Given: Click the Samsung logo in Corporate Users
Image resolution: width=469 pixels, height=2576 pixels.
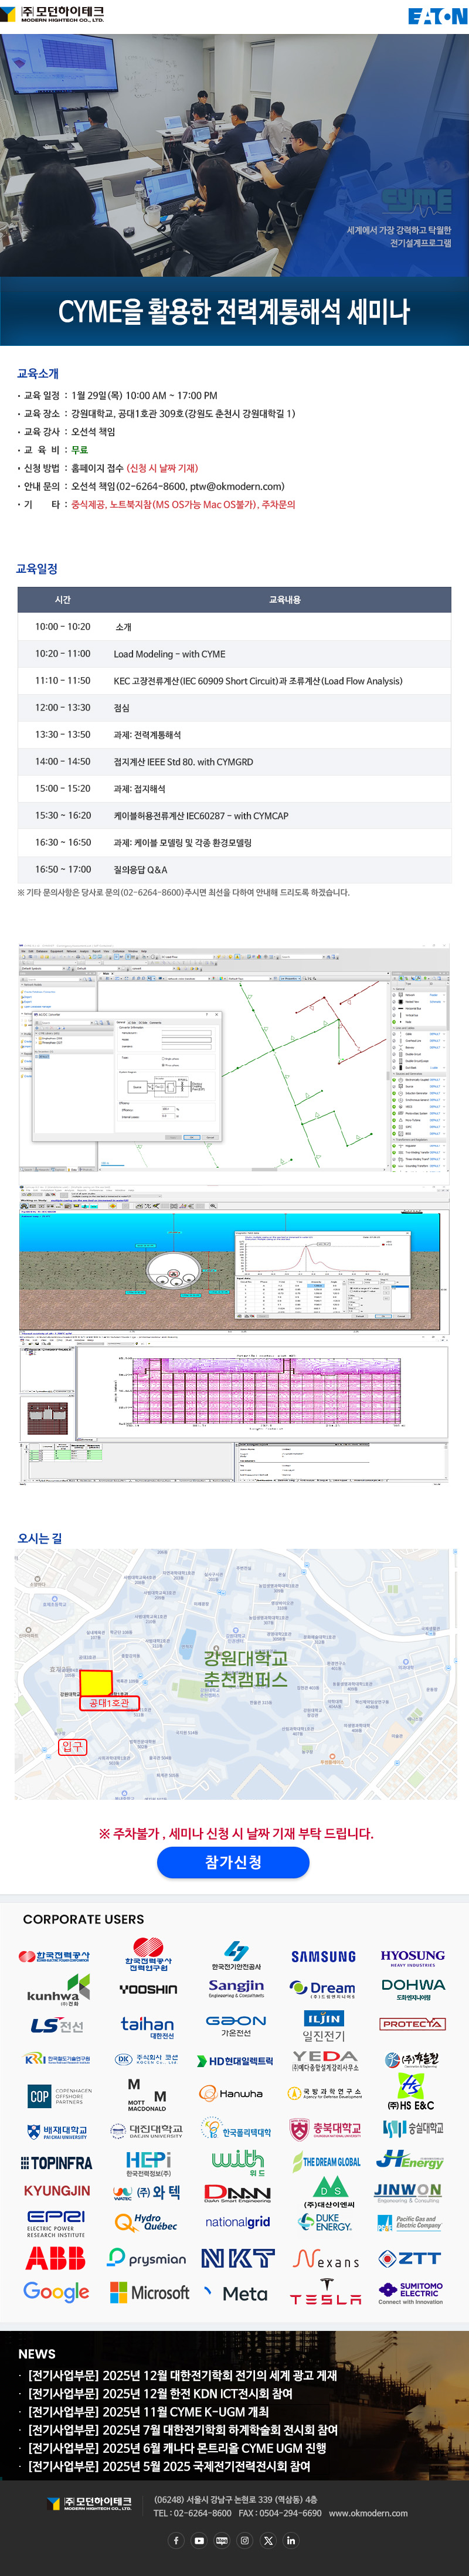Looking at the screenshot, I should pyautogui.click(x=323, y=1956).
